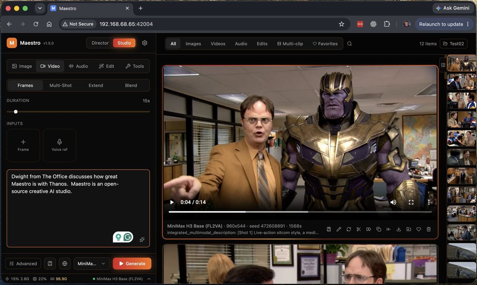
Task: Click the prompt text area
Action: [78, 208]
